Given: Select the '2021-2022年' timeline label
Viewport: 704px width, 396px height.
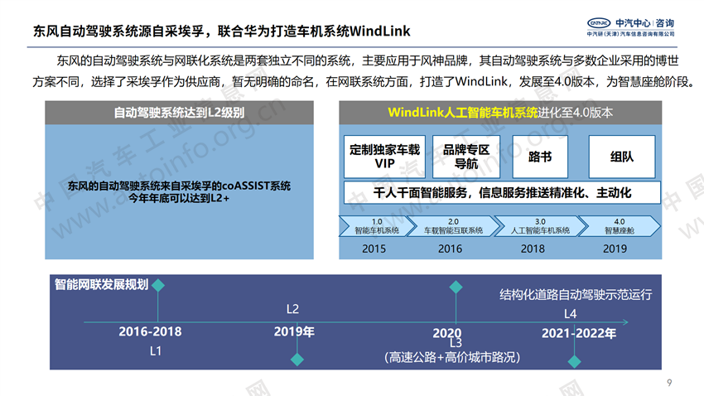Looking at the screenshot, I should 579,333.
